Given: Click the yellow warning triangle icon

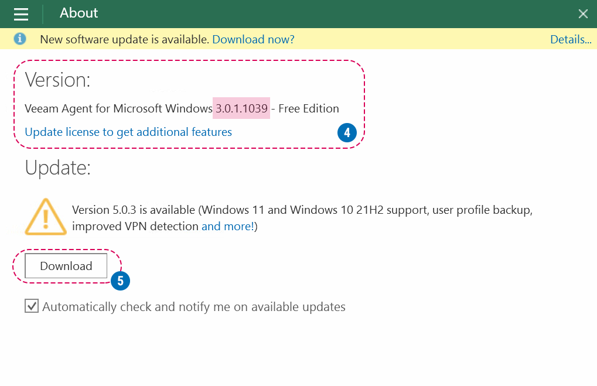Looking at the screenshot, I should (x=45, y=217).
